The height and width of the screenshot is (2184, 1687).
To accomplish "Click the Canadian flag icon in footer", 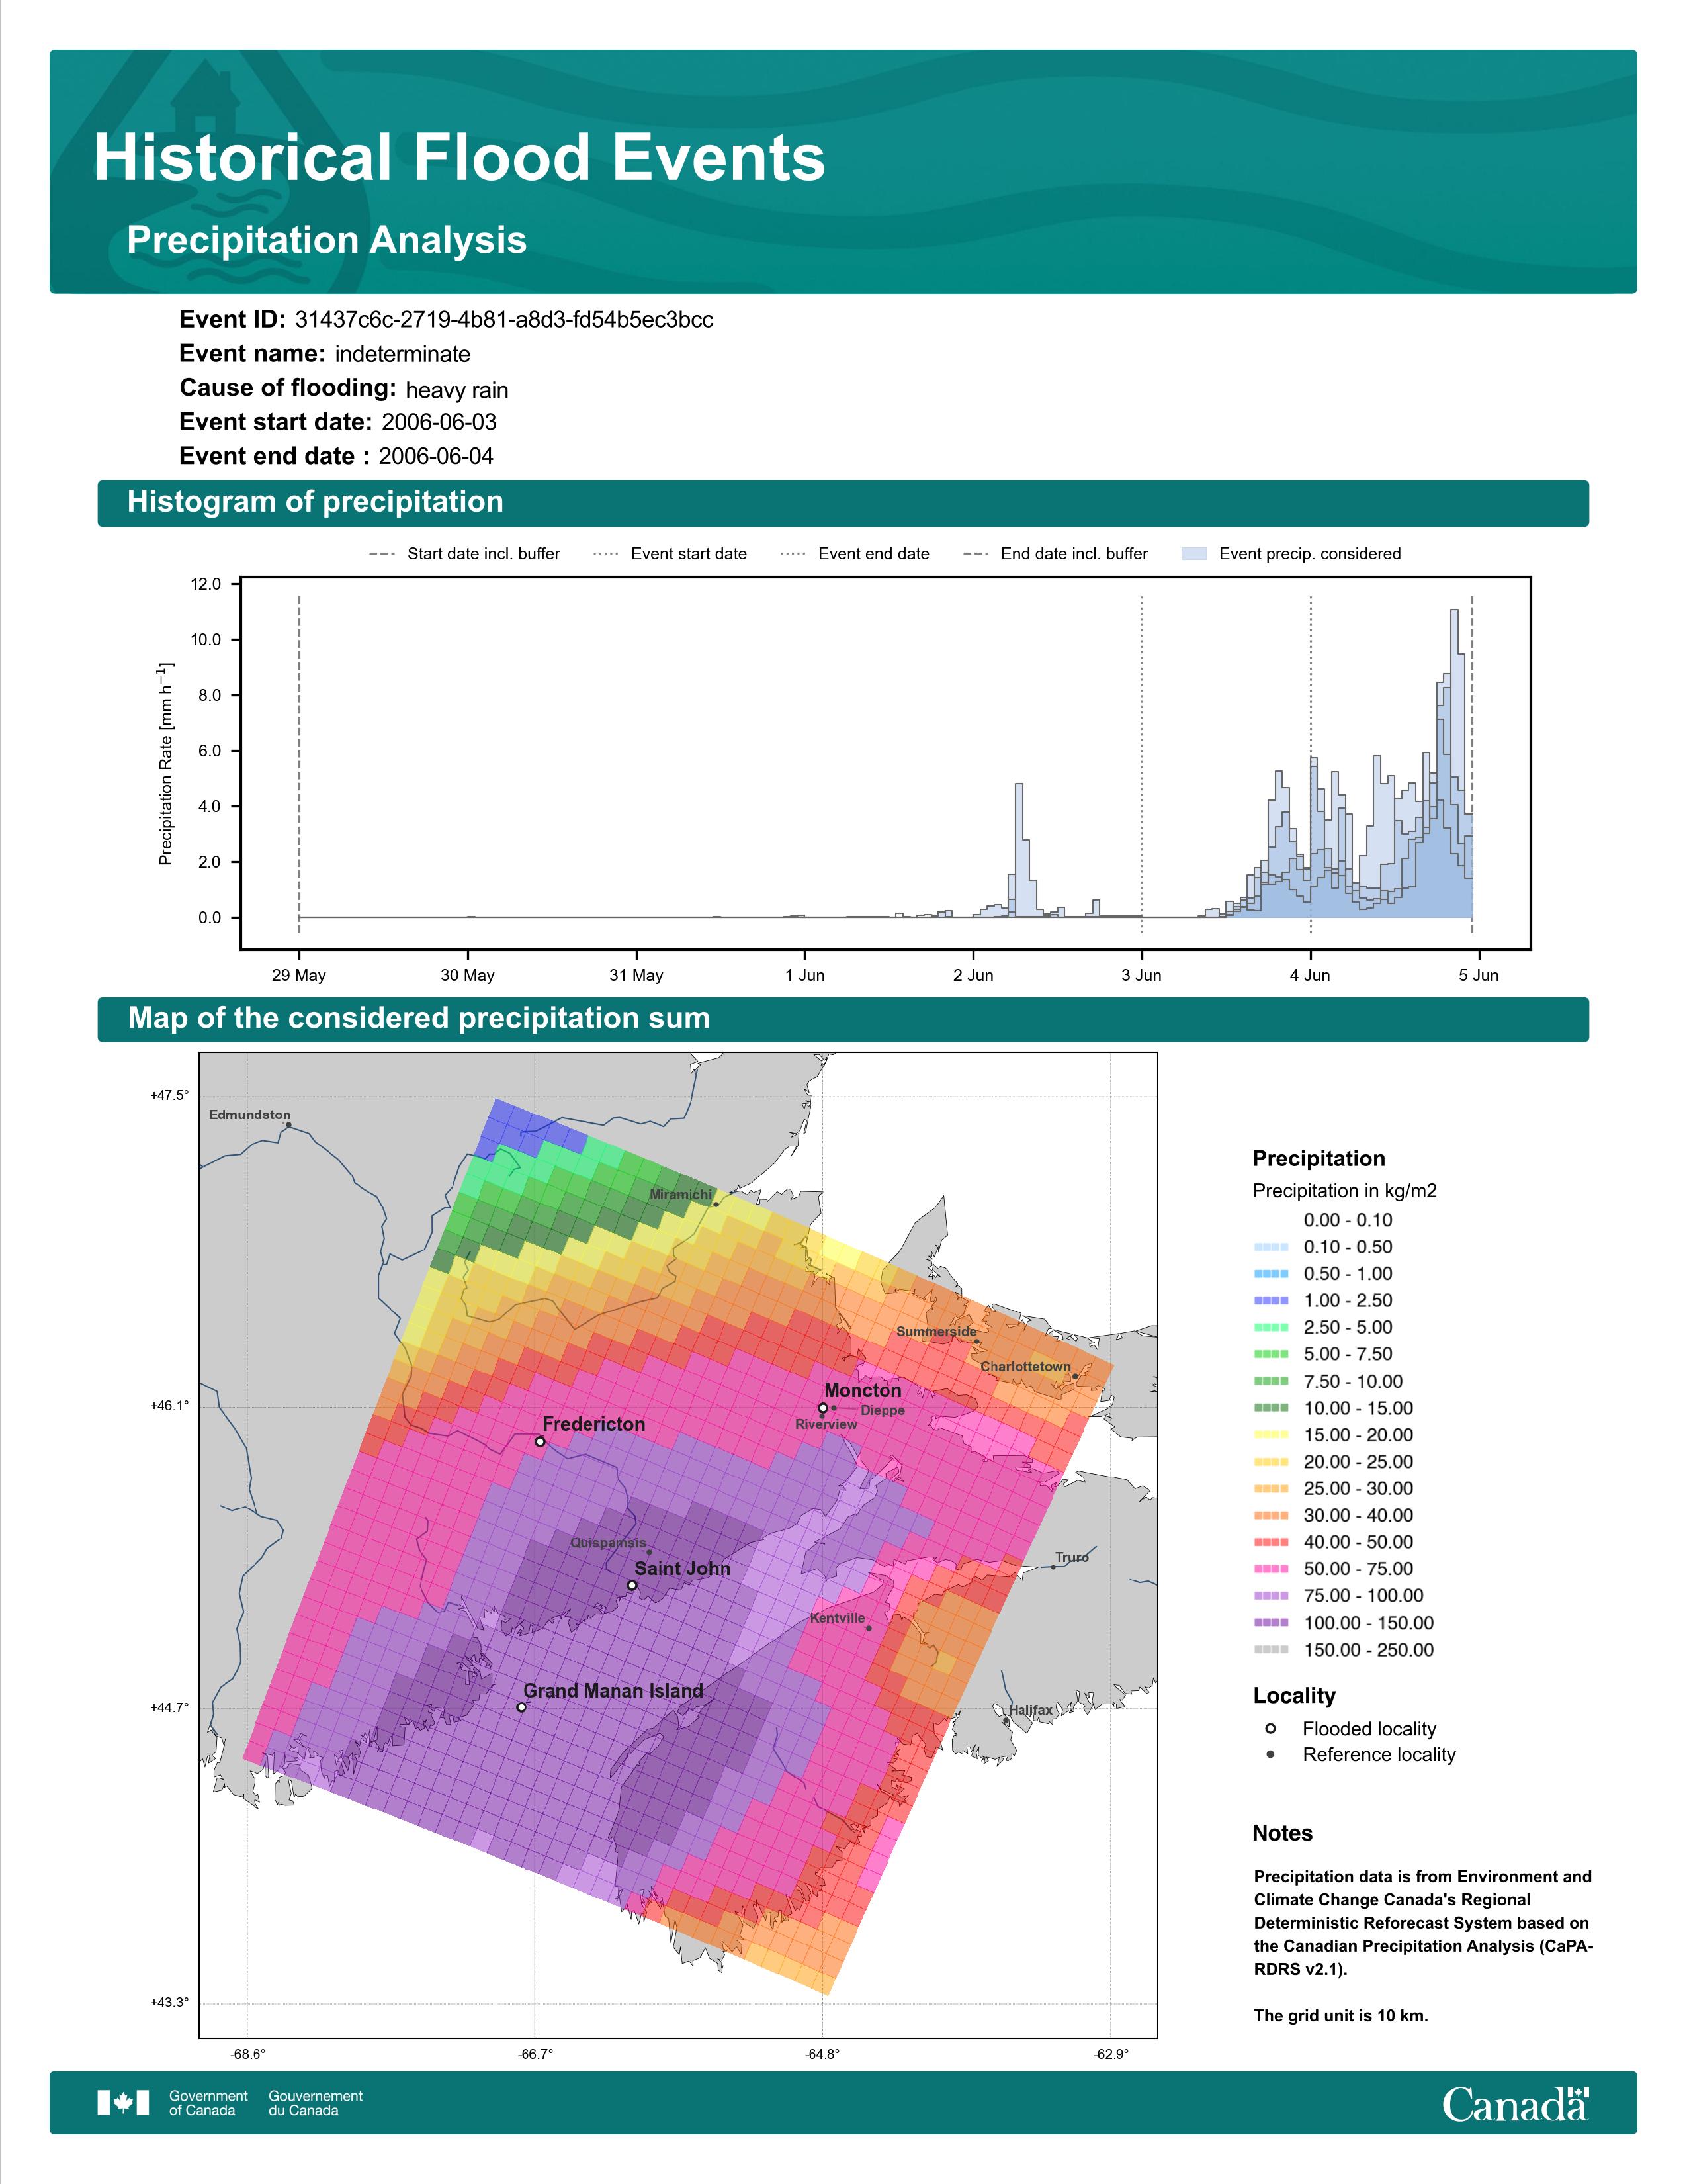I will pyautogui.click(x=123, y=2103).
